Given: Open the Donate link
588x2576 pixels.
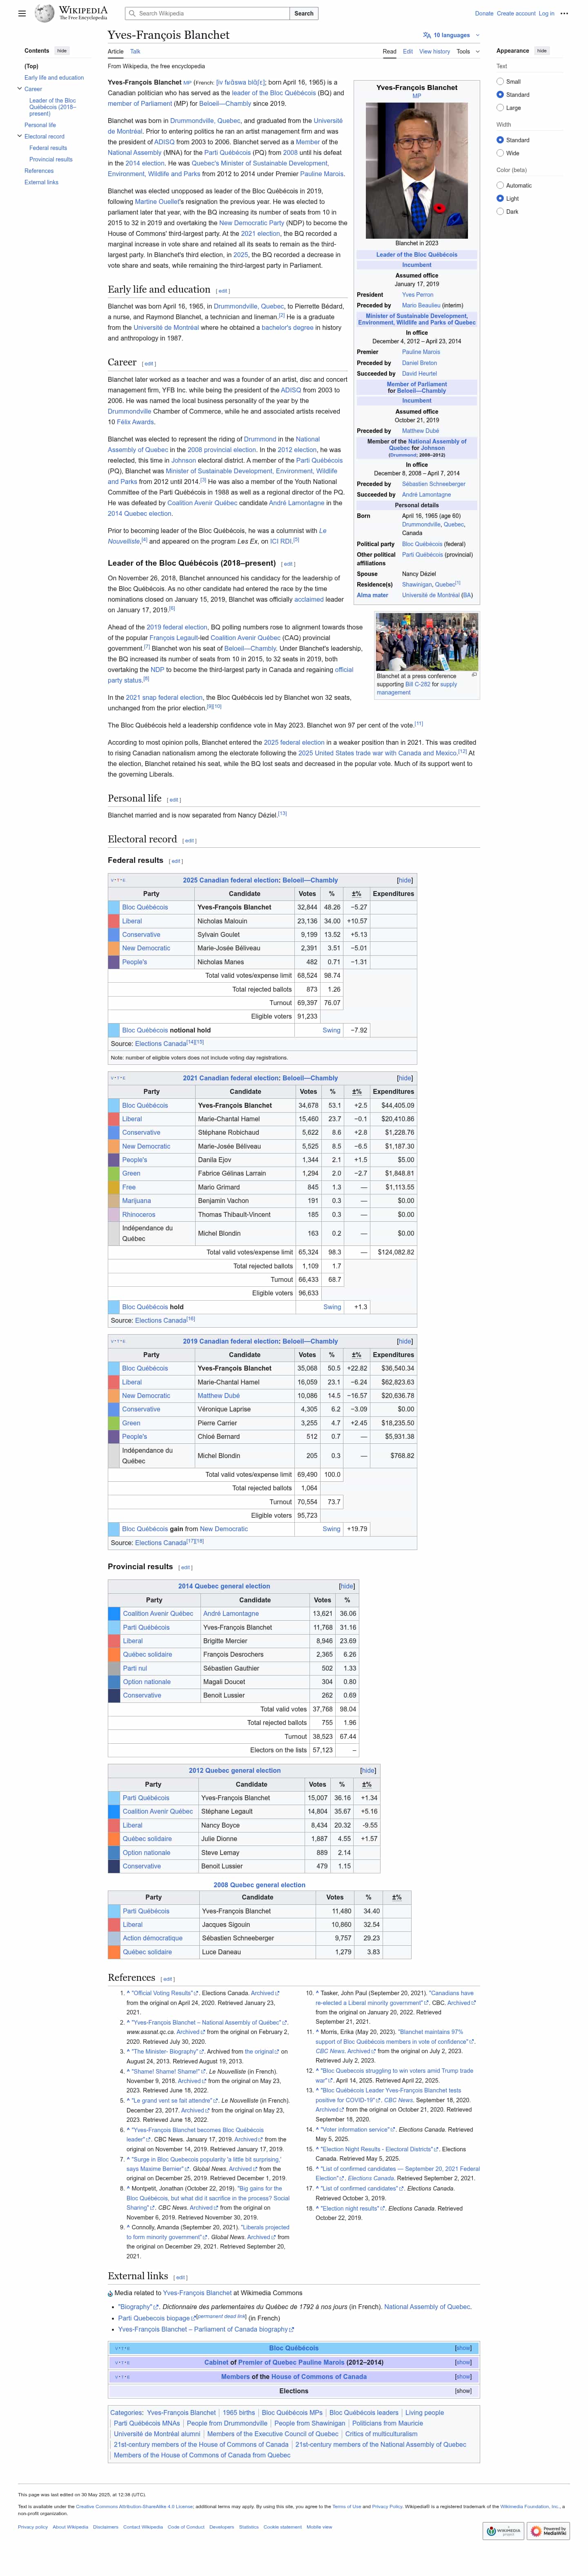Looking at the screenshot, I should (484, 14).
